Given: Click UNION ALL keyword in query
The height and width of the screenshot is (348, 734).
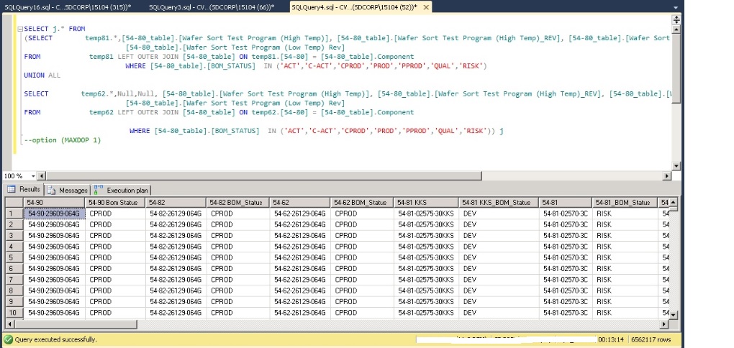Looking at the screenshot, I should tap(42, 75).
